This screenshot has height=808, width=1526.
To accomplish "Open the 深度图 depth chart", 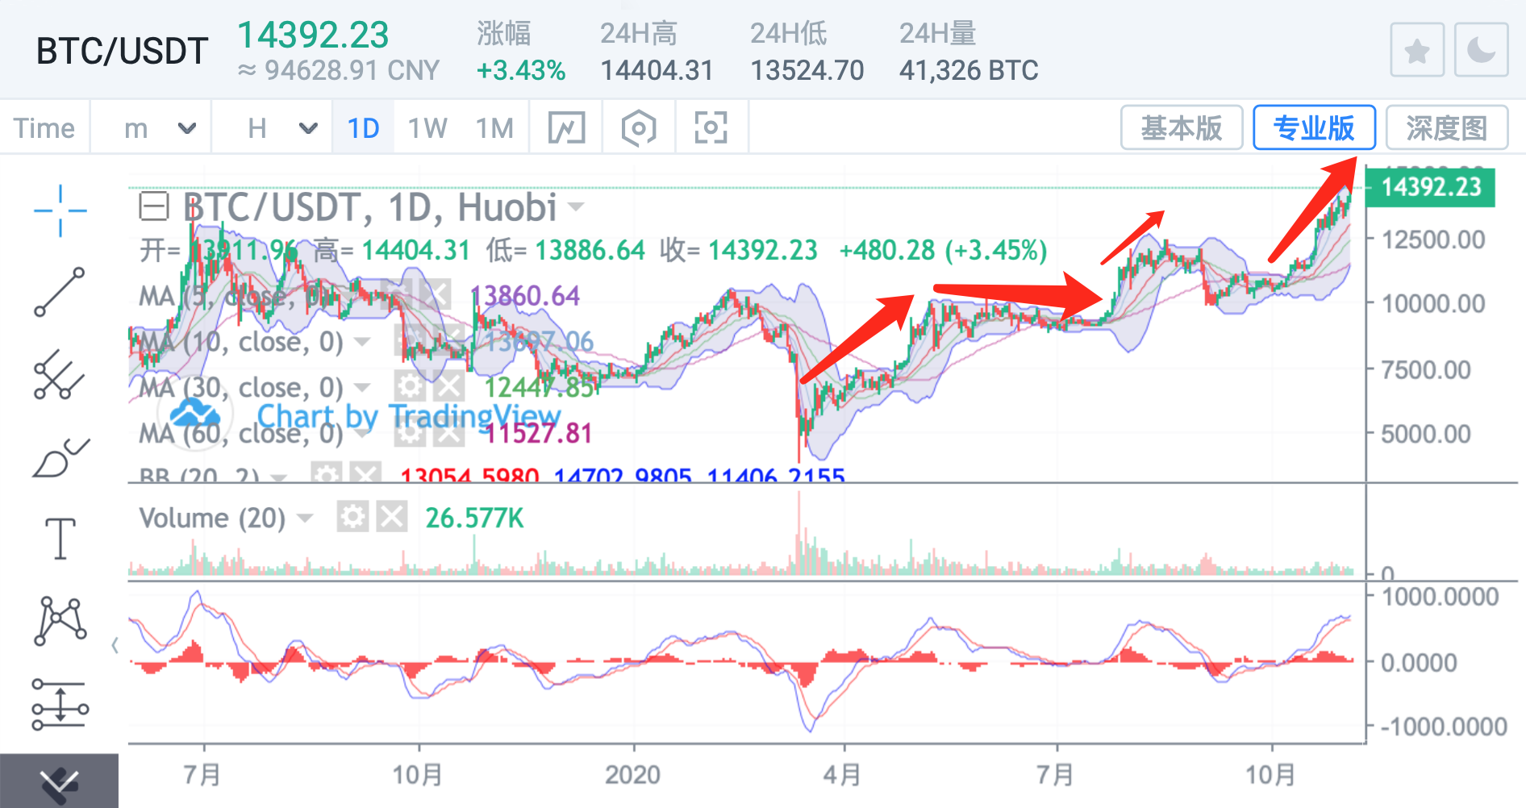I will point(1447,127).
